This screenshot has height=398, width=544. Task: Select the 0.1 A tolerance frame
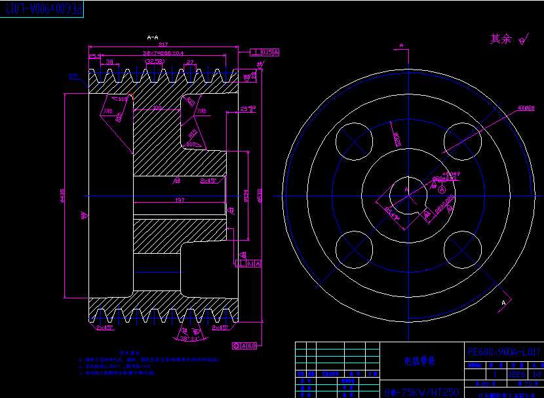point(248,264)
